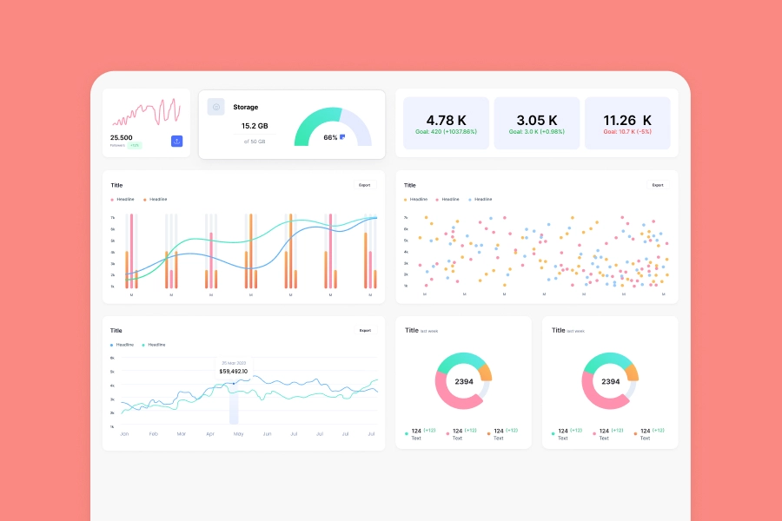Click the 25.500 followers count
Screen dimensions: 782x521
click(121, 137)
